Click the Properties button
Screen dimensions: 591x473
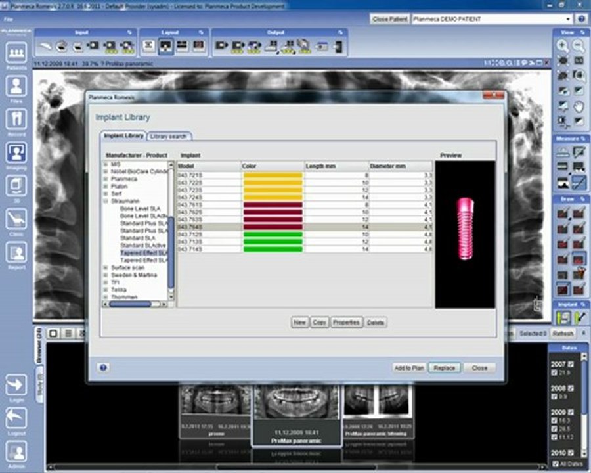(346, 323)
